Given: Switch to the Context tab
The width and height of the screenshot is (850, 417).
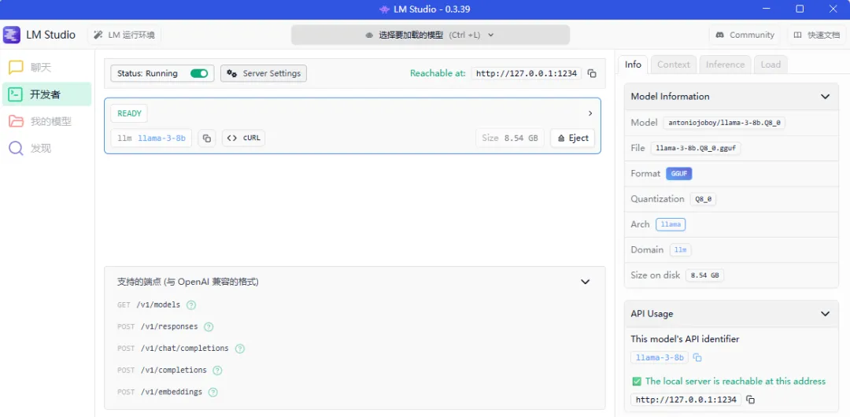Looking at the screenshot, I should [x=673, y=65].
